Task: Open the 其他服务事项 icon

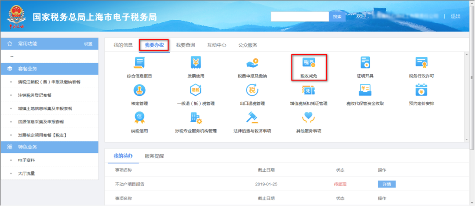Action: point(309,118)
